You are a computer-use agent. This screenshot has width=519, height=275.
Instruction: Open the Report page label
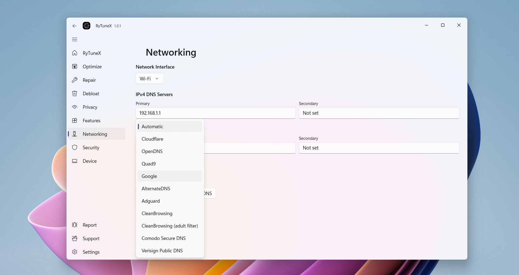click(89, 225)
